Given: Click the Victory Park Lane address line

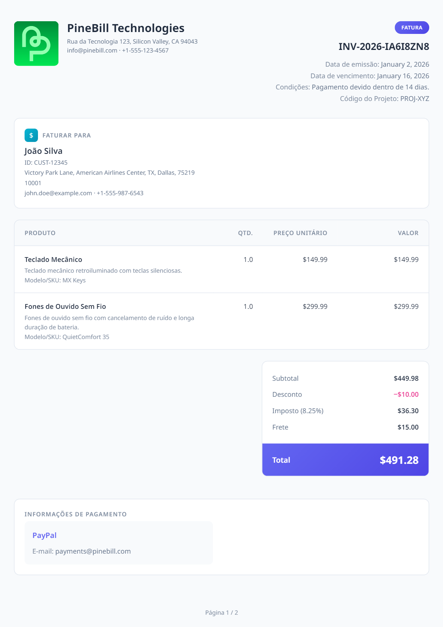Looking at the screenshot, I should coord(109,172).
